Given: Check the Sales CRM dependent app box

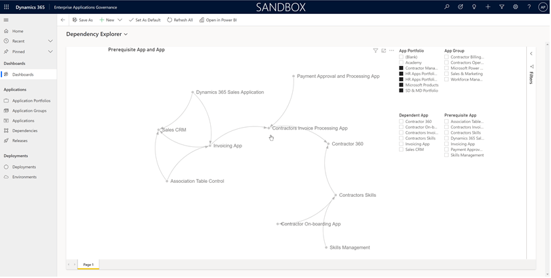Looking at the screenshot, I should click(402, 150).
